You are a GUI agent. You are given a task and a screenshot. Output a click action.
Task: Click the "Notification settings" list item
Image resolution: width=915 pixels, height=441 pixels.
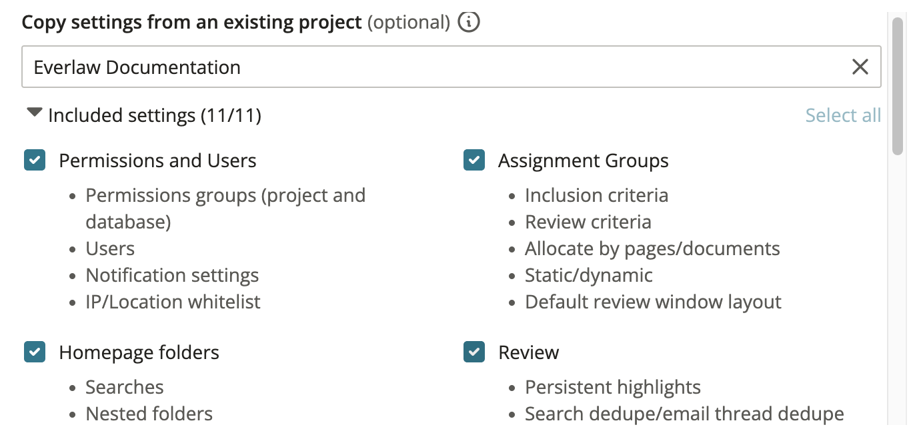172,275
